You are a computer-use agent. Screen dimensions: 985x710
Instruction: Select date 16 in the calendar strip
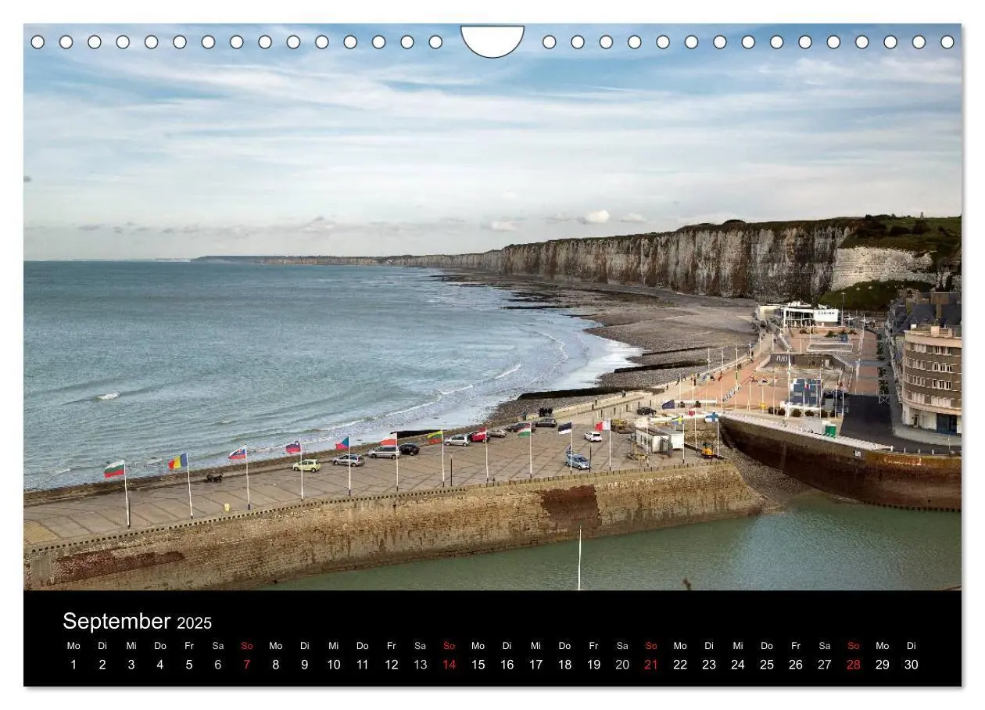pos(507,665)
